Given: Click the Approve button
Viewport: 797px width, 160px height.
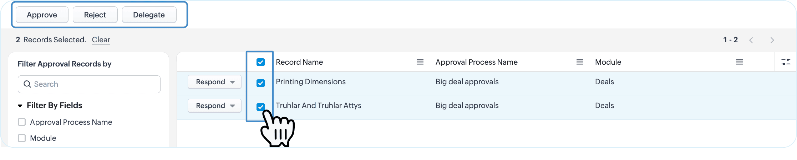Looking at the screenshot, I should point(42,15).
